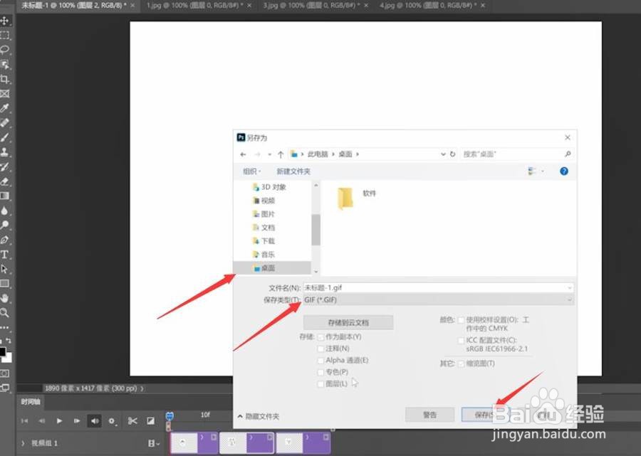
Task: Open the Edit Toolbar three-dots menu
Action: (x=5, y=327)
